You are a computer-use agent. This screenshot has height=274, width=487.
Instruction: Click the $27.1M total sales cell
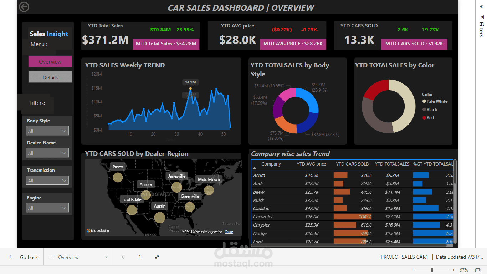pyautogui.click(x=393, y=217)
